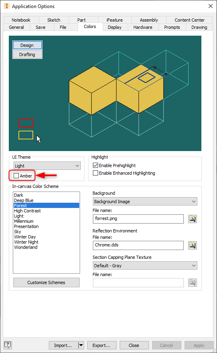217x353 pixels.
Task: Open the UI Theme dropdown
Action: pos(47,166)
